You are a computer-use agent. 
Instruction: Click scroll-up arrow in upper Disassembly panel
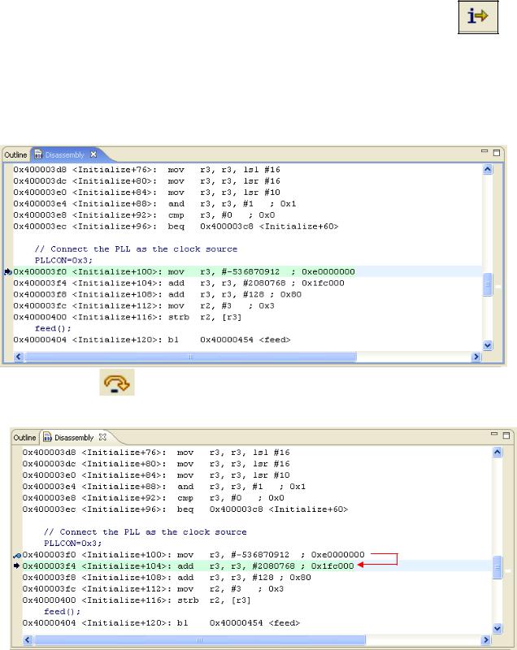click(x=488, y=169)
